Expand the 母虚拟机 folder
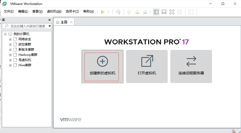Viewport: 241px width, 133px height. (10, 60)
